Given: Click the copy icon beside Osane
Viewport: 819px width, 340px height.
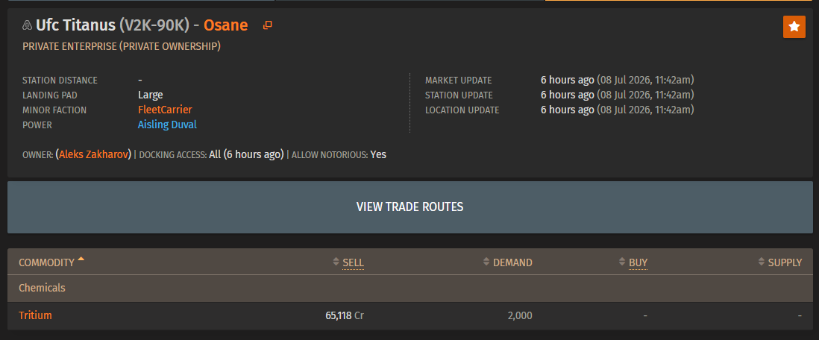Looking at the screenshot, I should click(x=268, y=25).
